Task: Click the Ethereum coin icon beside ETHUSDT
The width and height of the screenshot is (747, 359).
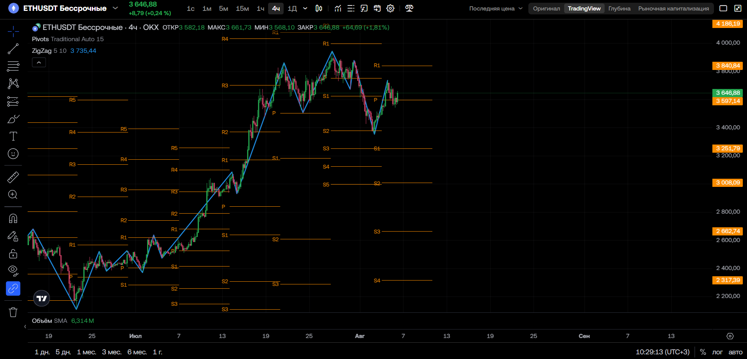Action: click(14, 8)
